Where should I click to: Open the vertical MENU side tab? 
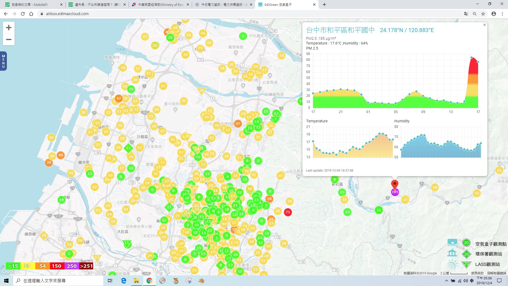pyautogui.click(x=3, y=61)
